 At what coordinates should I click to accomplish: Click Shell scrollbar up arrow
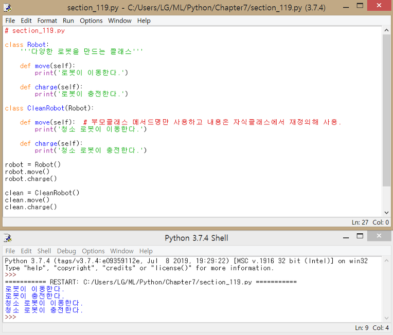(386, 260)
